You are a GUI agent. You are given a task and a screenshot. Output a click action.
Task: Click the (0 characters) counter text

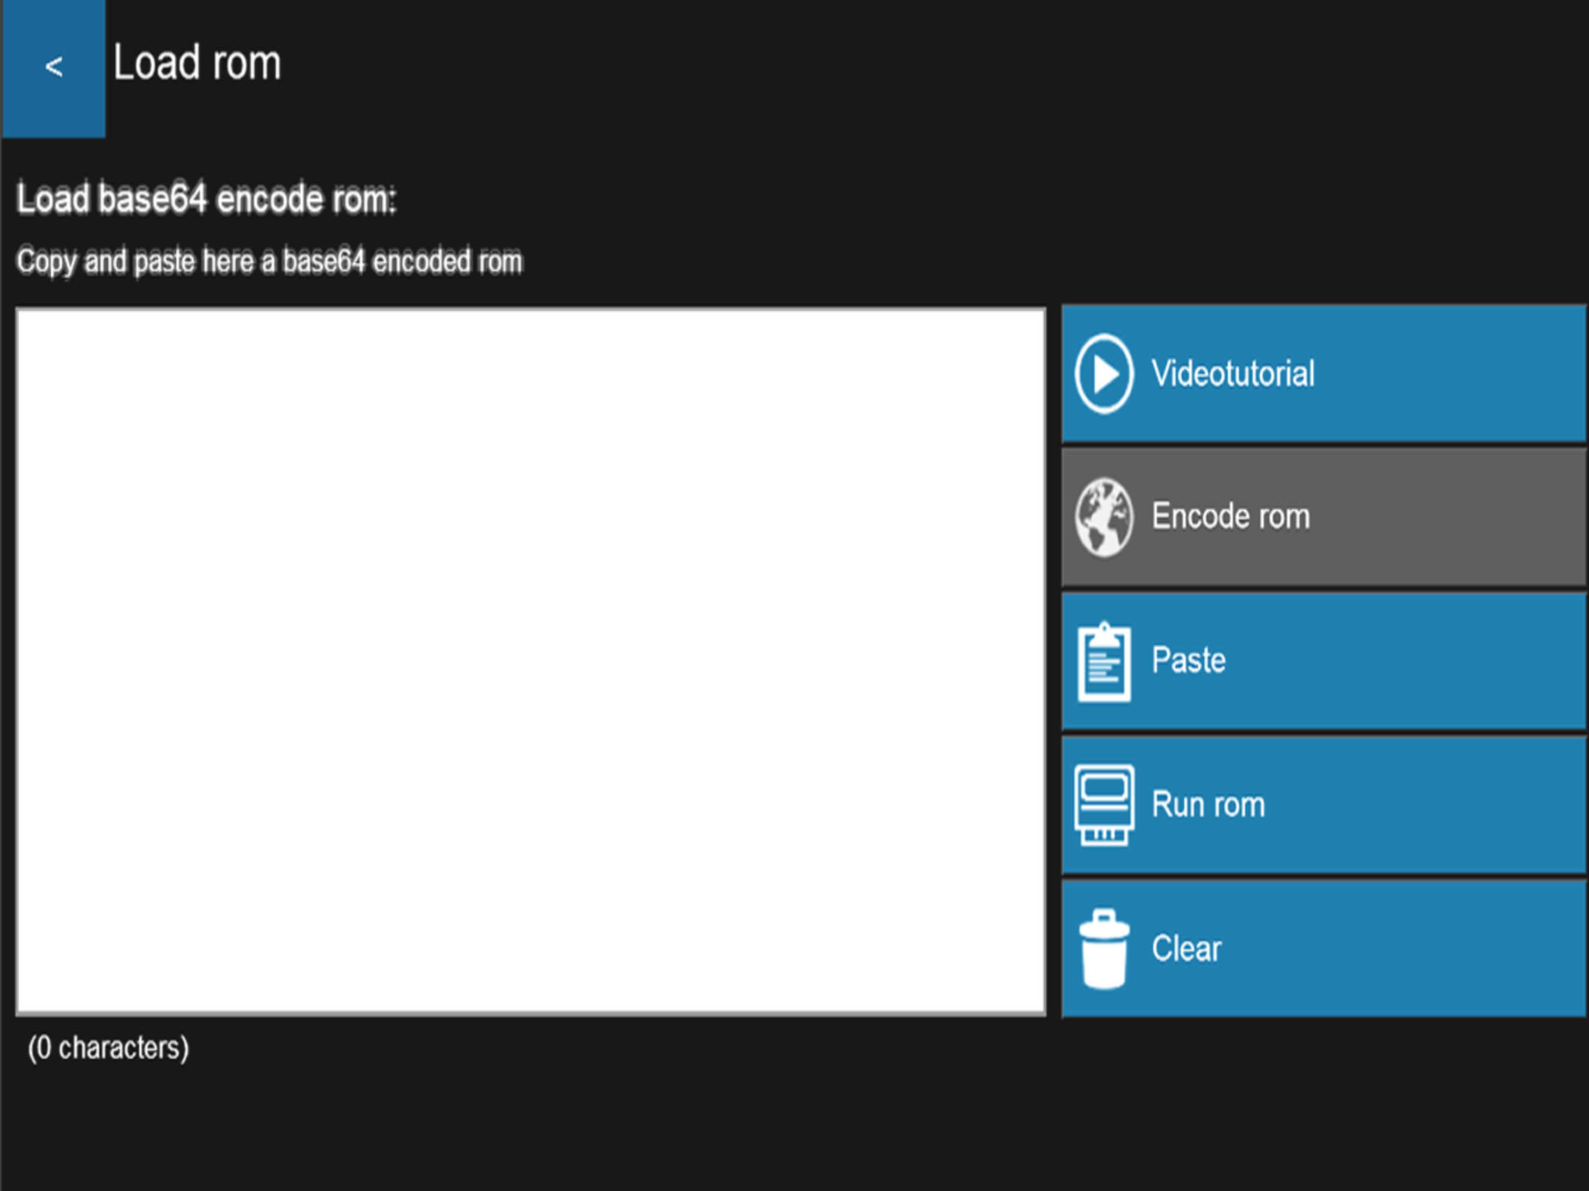[x=108, y=1048]
